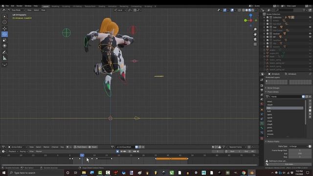Click the orange selected keyframe strip
The width and height of the screenshot is (313, 176).
(172, 159)
